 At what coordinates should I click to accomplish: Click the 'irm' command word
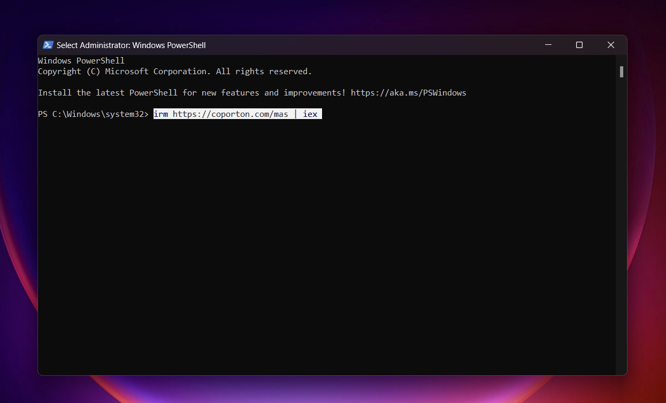160,114
